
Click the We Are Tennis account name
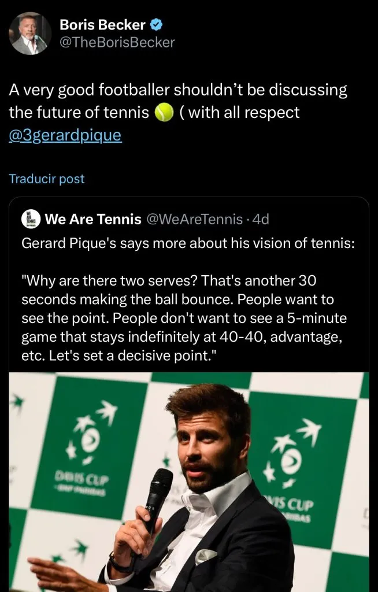(x=91, y=219)
